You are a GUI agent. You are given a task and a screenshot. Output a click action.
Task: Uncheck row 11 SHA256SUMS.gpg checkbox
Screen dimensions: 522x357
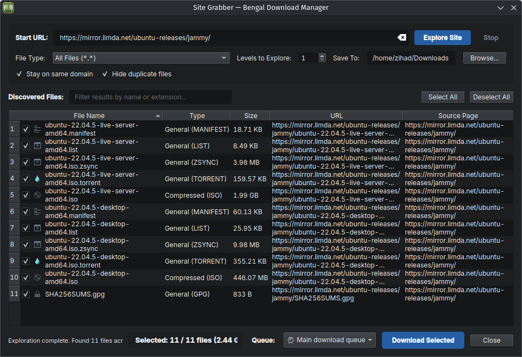(26, 294)
